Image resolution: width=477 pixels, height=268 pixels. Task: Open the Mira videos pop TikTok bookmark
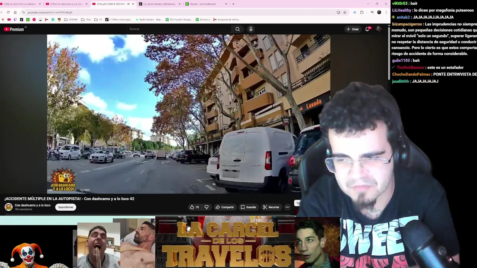(119, 19)
